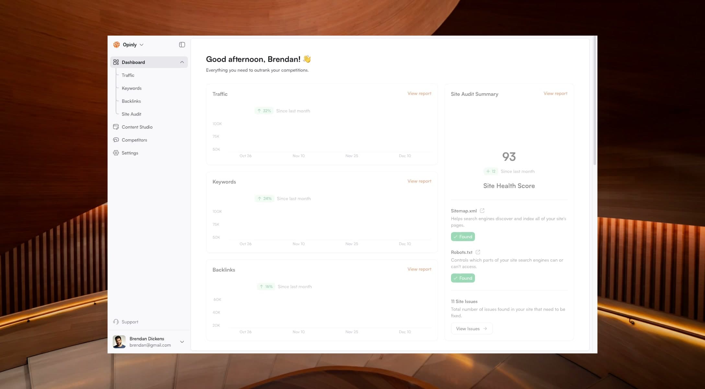Viewport: 705px width, 389px height.
Task: Click the page's vertical scrollbar
Action: point(595,100)
